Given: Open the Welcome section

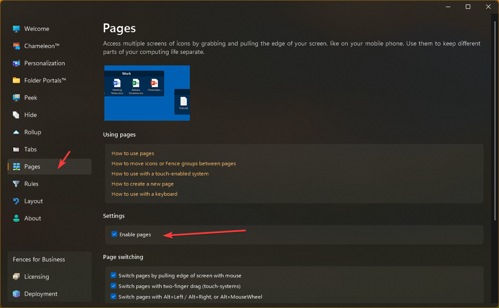Looking at the screenshot, I should (x=37, y=29).
